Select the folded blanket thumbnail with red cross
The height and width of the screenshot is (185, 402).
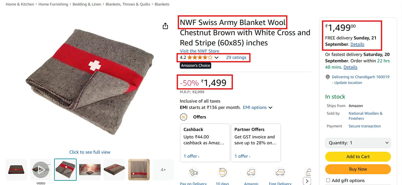coord(65,169)
